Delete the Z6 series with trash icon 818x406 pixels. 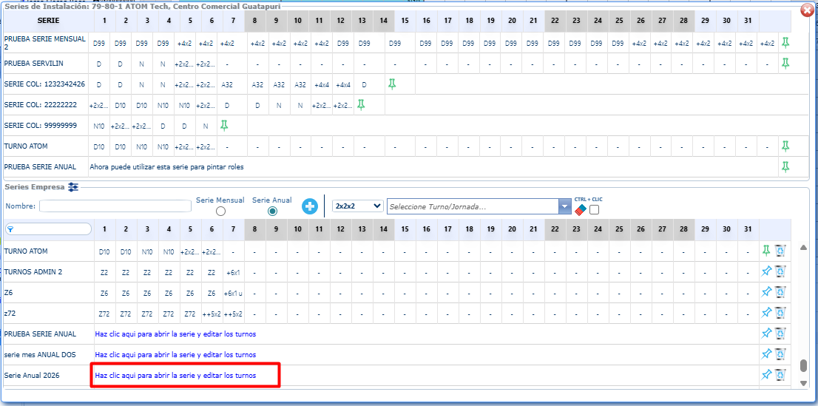(x=780, y=292)
